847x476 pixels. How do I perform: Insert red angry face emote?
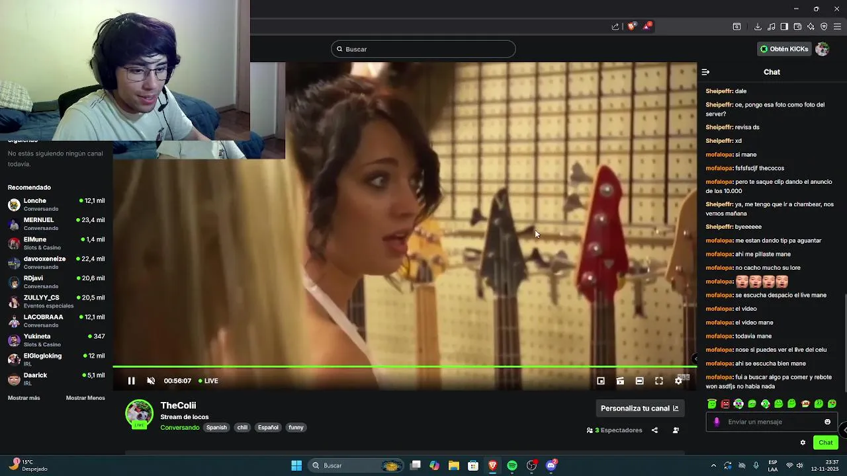click(x=725, y=403)
